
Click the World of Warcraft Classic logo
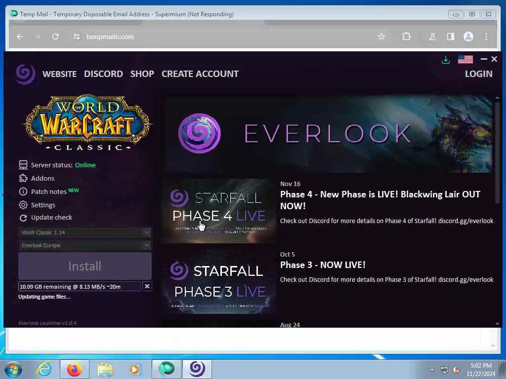pyautogui.click(x=87, y=122)
